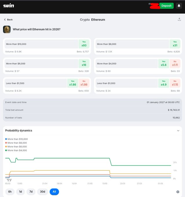Bet Yes x1.86 on Less than $1,500
The image size is (185, 197).
72,83
